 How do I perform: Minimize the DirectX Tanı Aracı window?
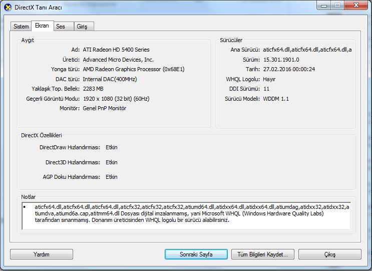tap(323, 6)
